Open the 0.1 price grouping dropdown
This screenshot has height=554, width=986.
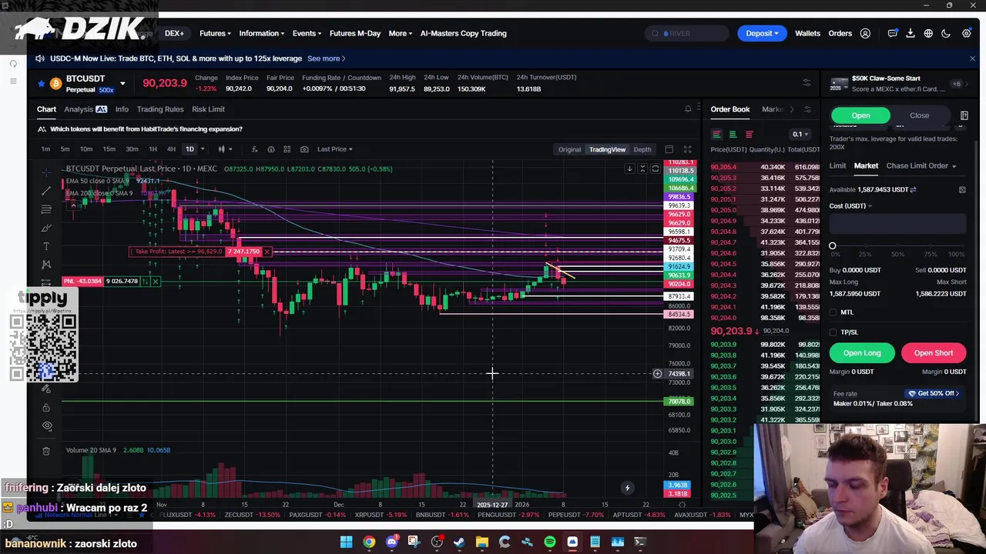click(800, 135)
